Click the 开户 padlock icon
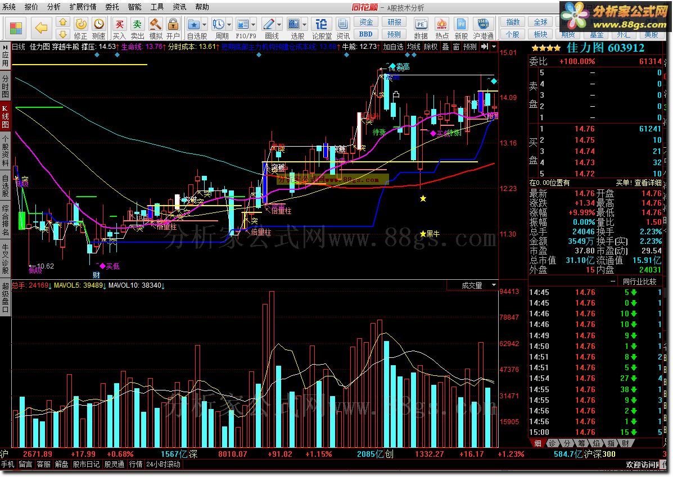This screenshot has height=477, width=673. coord(173,24)
